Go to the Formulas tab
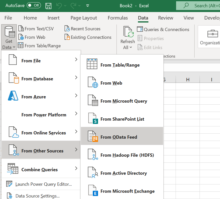 (x=118, y=18)
